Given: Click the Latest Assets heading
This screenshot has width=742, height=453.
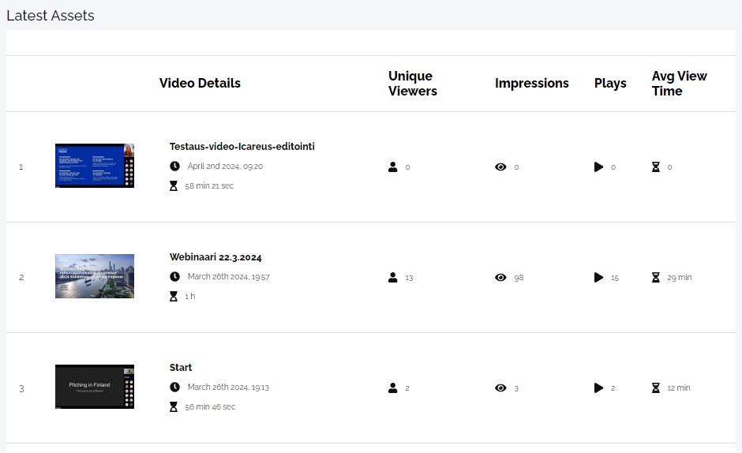Looking at the screenshot, I should [51, 16].
